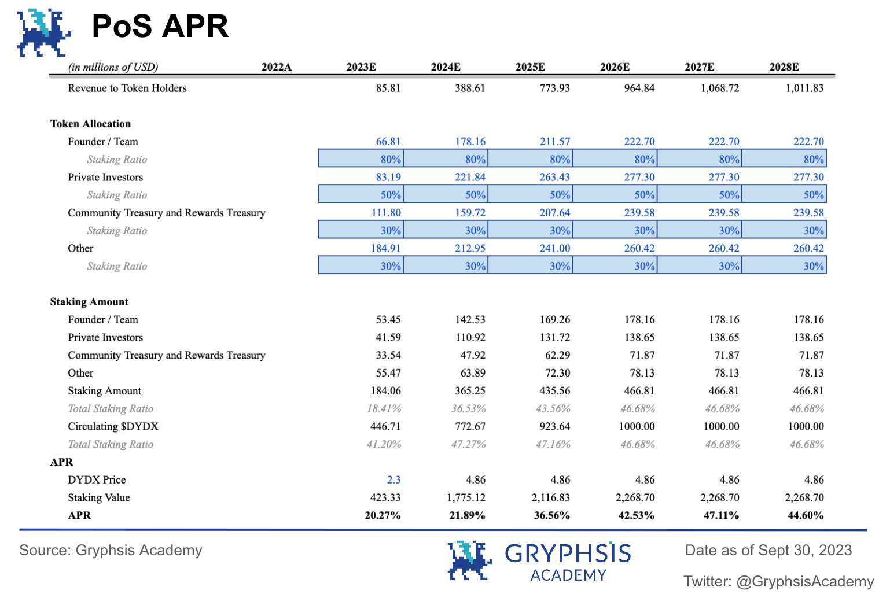890x594 pixels.
Task: Select Founder / Team 2026E allocation 222.70
Action: pos(639,142)
